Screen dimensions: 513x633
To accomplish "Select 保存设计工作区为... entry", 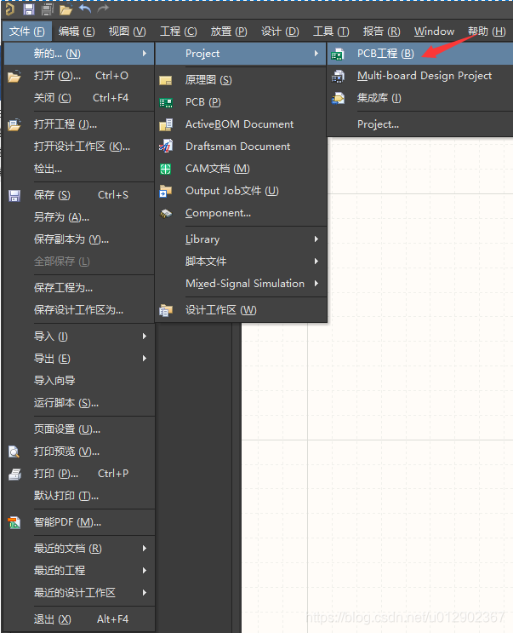I will pyautogui.click(x=79, y=310).
